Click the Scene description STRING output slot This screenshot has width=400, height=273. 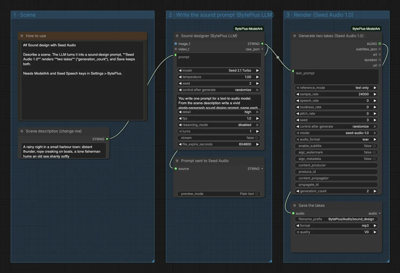click(107, 139)
